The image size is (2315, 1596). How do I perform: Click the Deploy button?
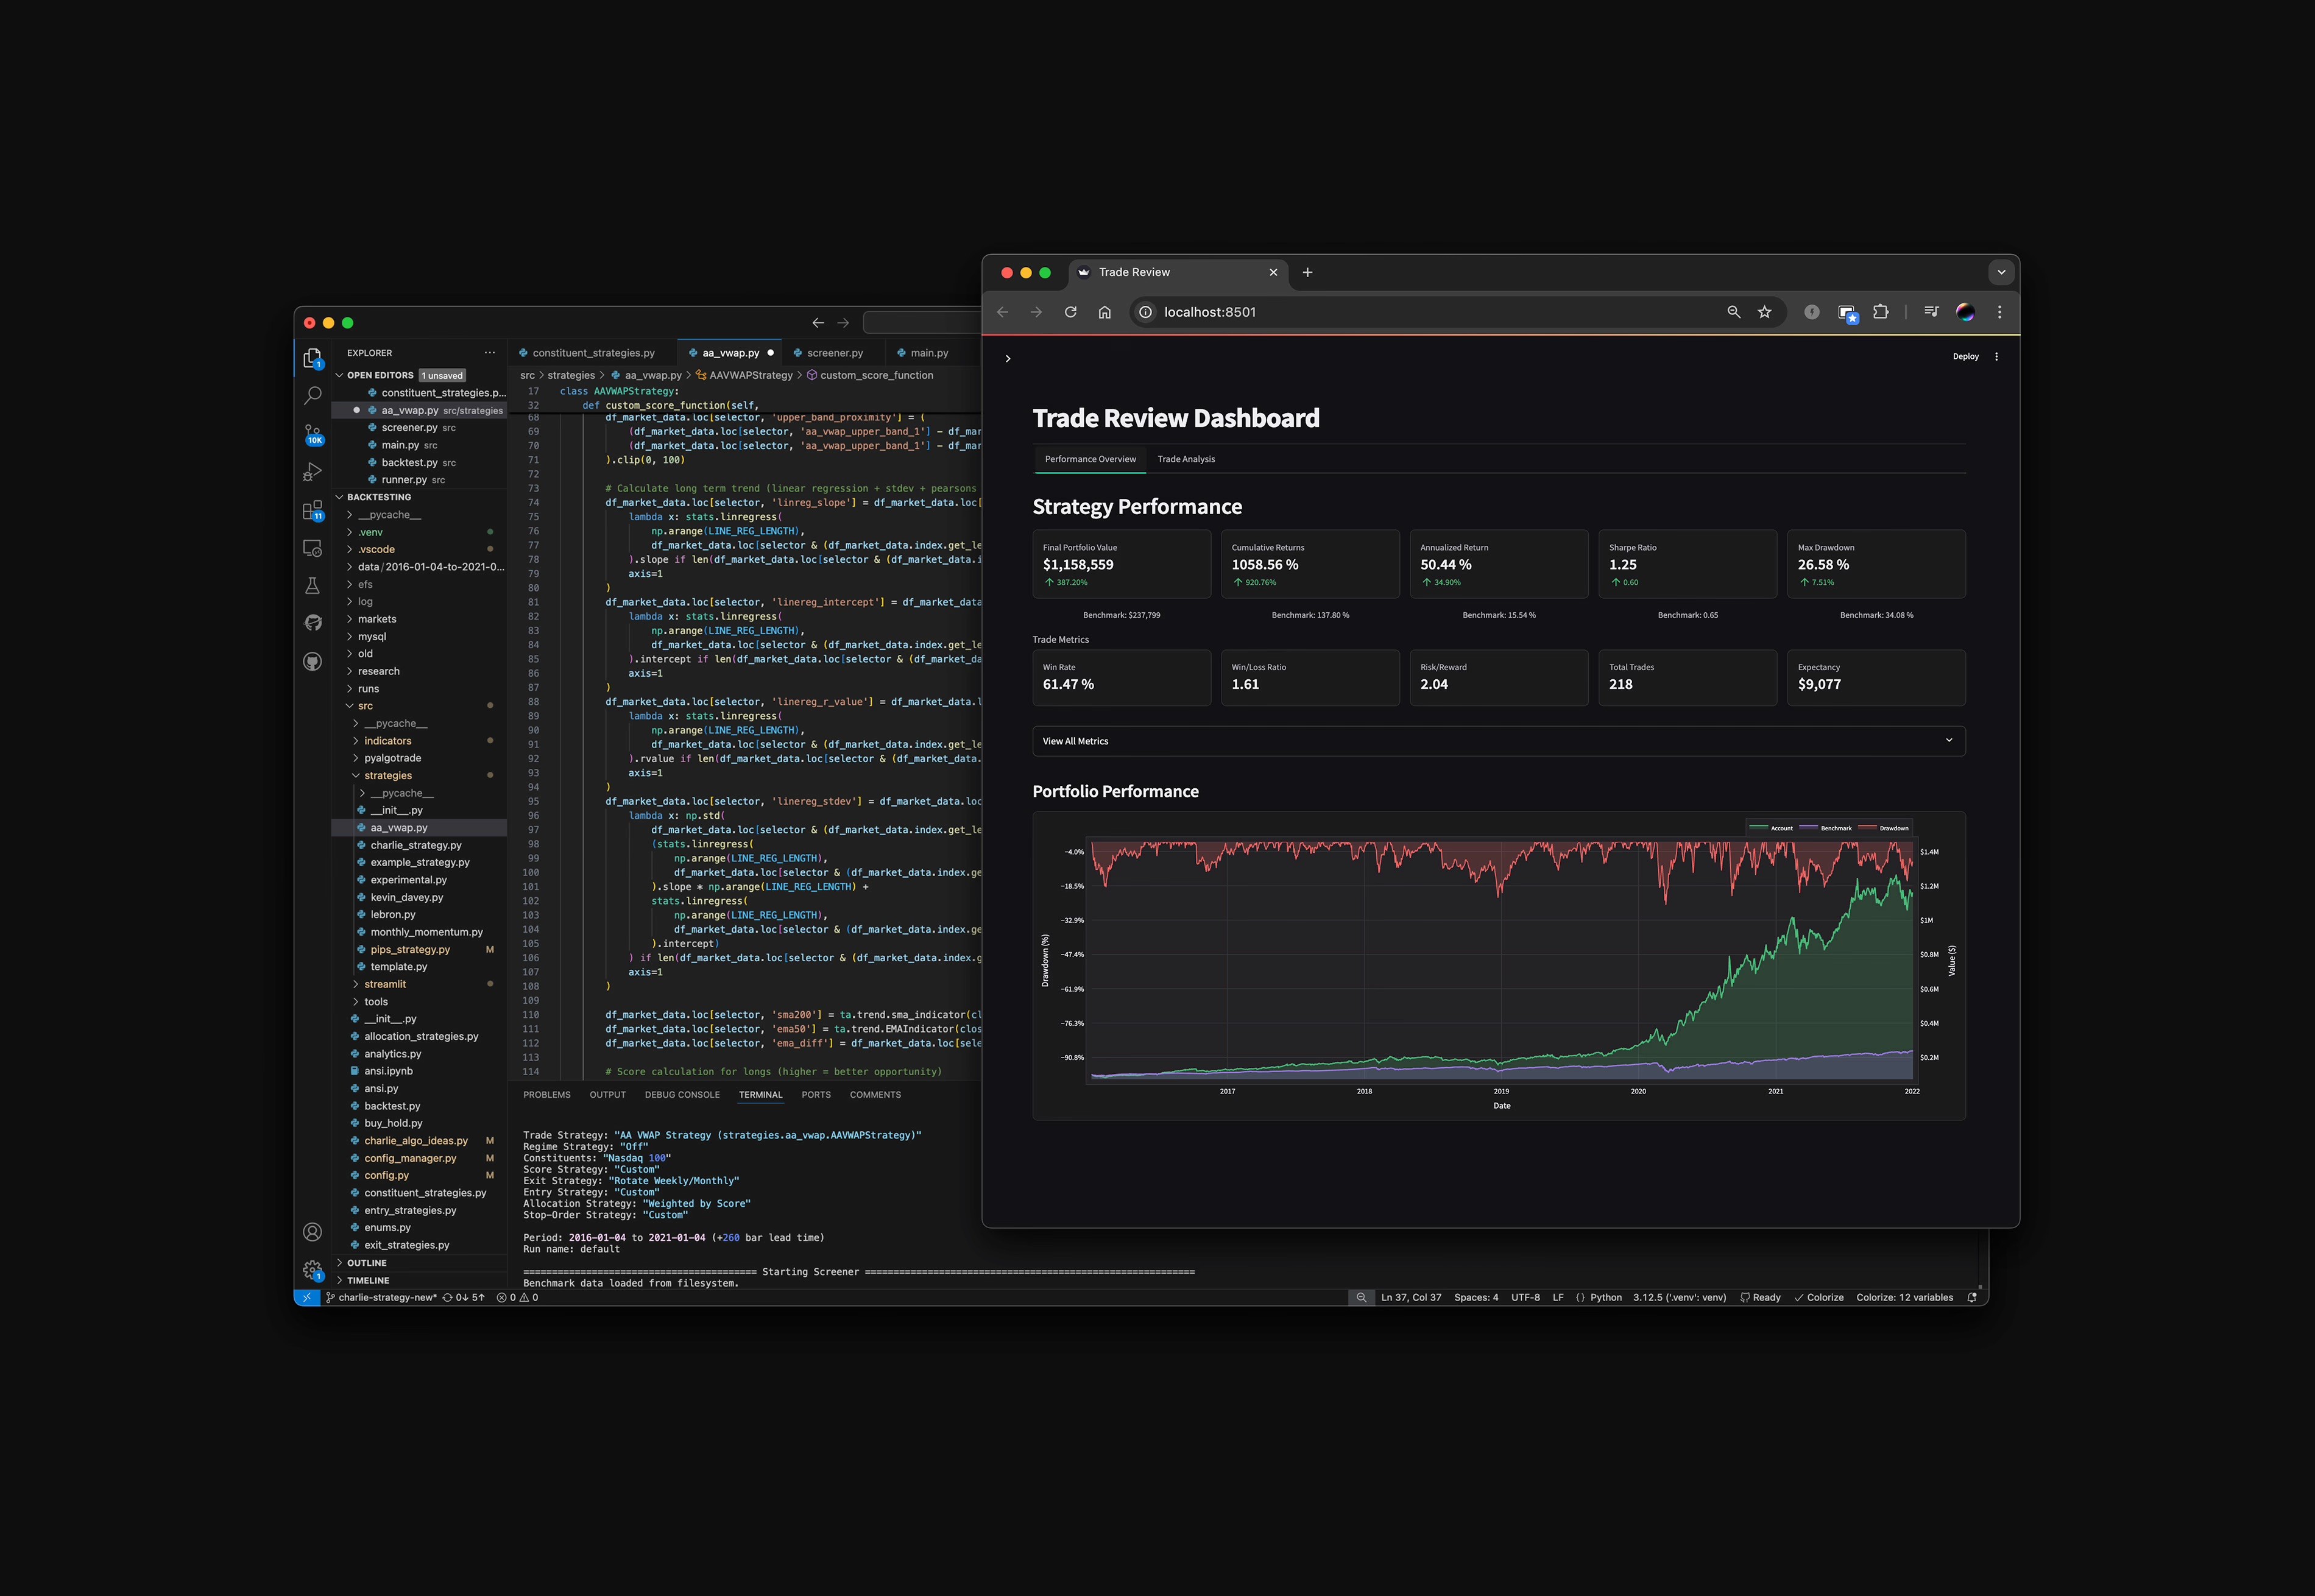(x=1966, y=356)
